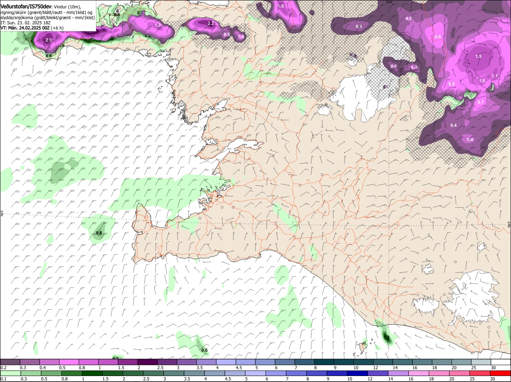The height and width of the screenshot is (382, 511).
Task: Click the Veðurstofan/IS750dev title text
Action: pos(26,7)
